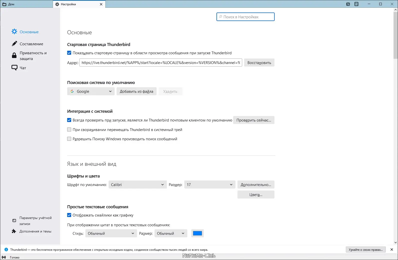Click the scrollbar down arrow

point(396,242)
